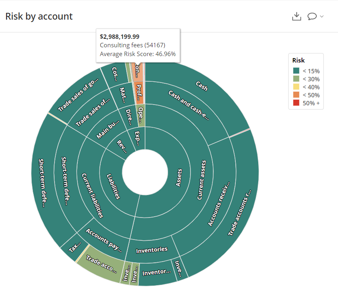Screen dimensions: 338x292
Task: Select the light green < 30% legend swatch
Action: (296, 79)
